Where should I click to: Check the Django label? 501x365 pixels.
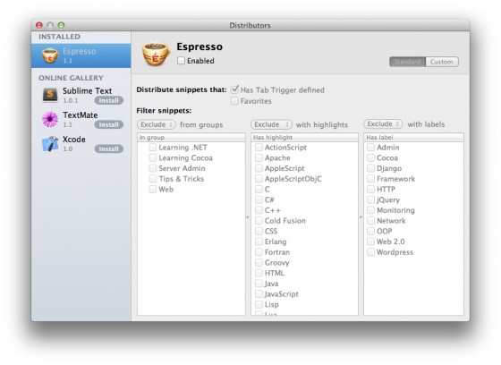point(370,168)
